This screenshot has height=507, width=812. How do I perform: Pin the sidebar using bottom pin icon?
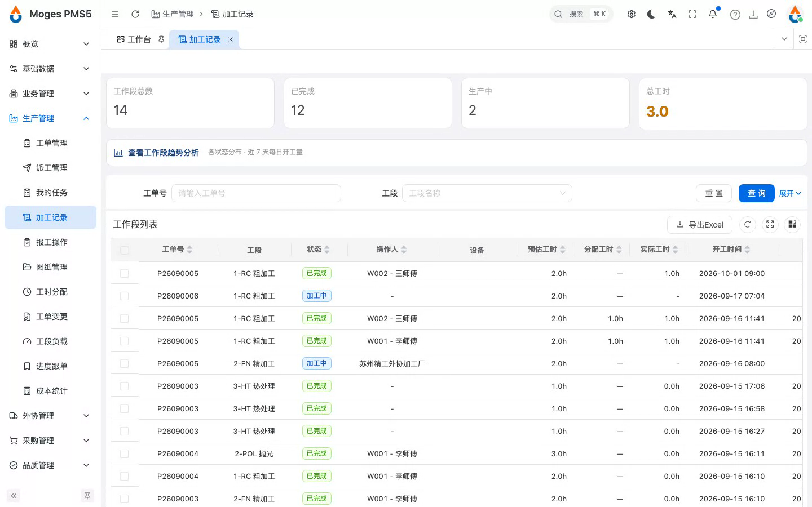87,496
